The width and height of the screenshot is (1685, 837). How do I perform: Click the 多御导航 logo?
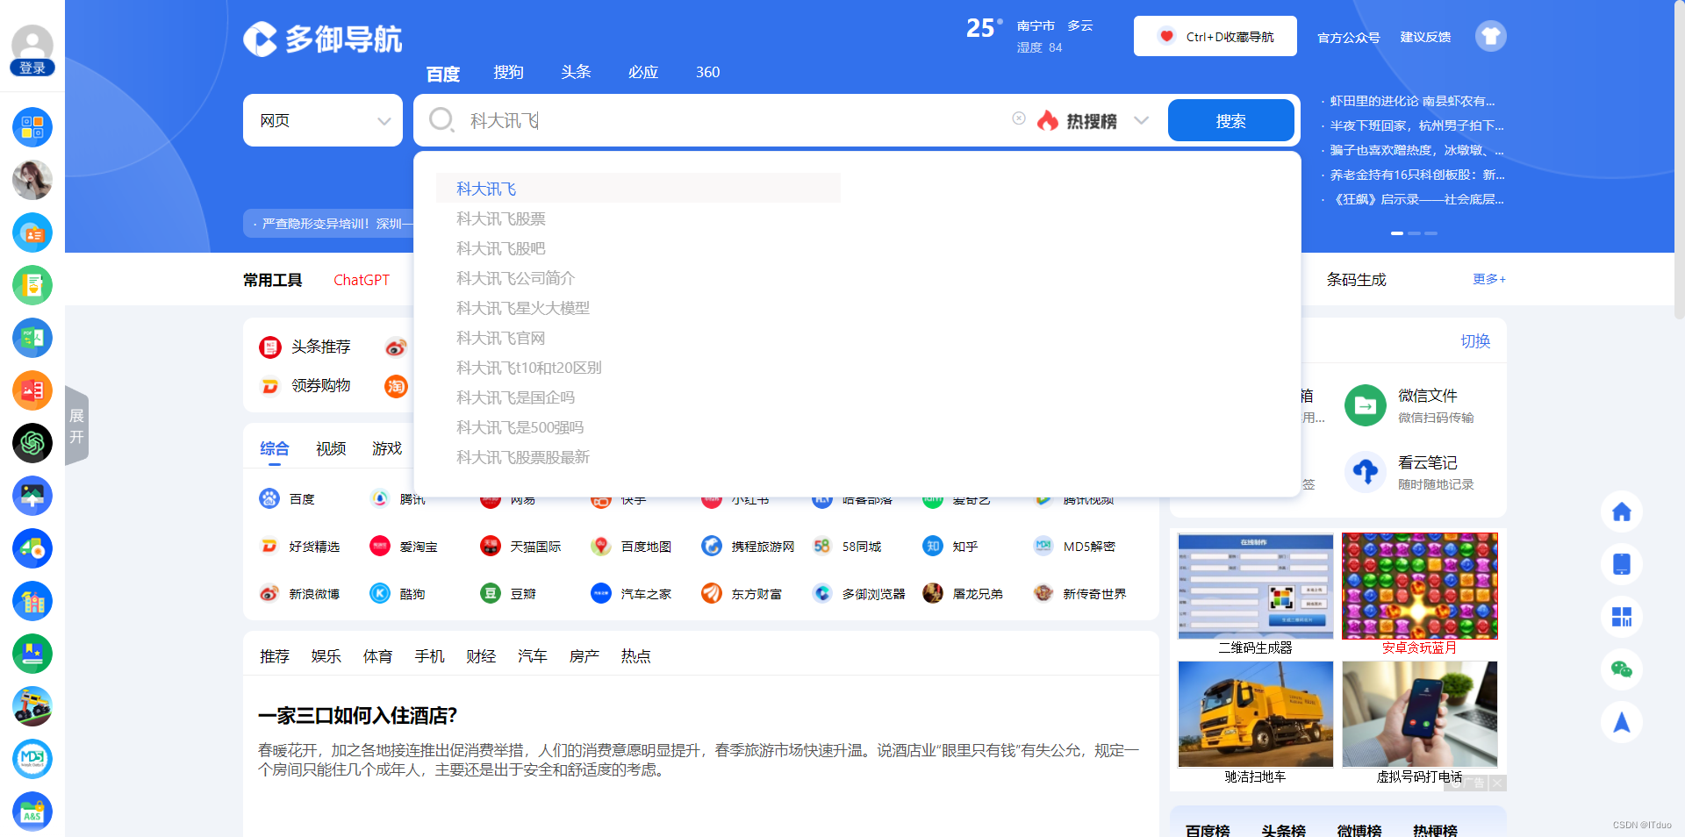coord(322,39)
